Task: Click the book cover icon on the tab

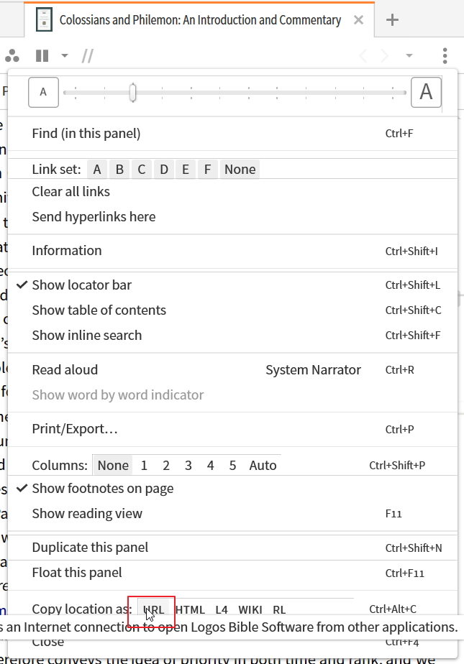Action: 45,20
